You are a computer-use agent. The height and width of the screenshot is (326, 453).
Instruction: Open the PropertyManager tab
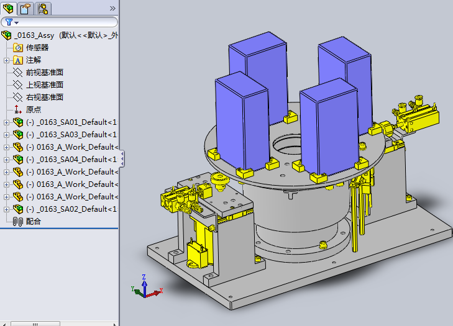coord(25,9)
